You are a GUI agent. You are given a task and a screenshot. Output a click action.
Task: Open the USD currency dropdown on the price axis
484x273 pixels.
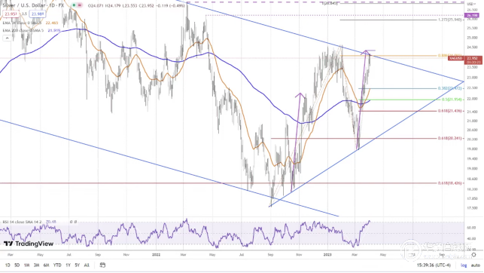[x=471, y=4]
